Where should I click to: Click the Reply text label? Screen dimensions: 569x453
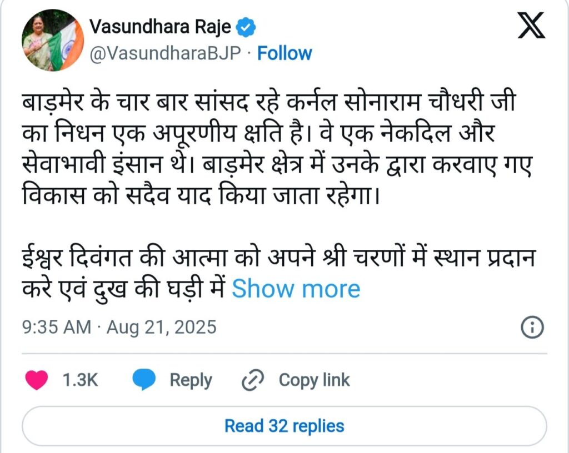coord(191,380)
